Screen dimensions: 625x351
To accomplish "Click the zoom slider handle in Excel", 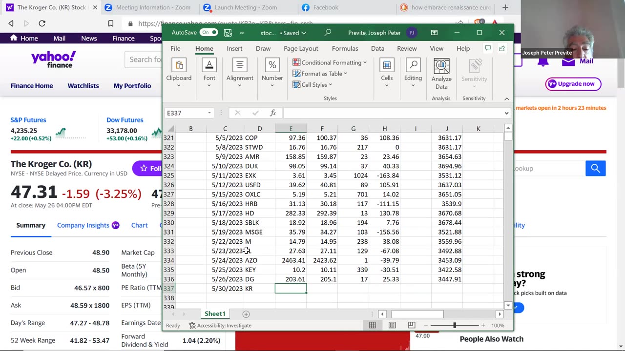I will point(455,325).
